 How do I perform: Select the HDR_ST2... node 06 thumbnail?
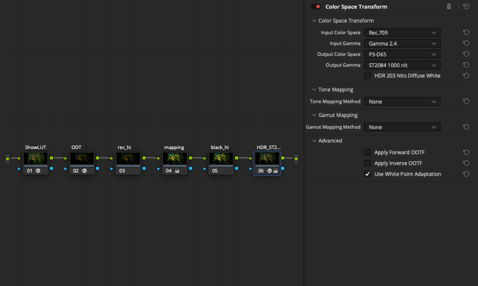267,158
